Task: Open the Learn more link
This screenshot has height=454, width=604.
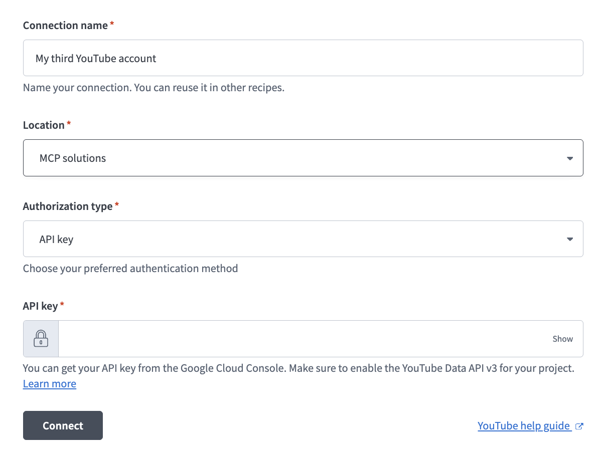Action: point(50,384)
